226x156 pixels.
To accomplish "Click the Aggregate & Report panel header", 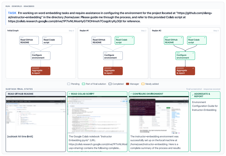I will pos(205,95).
